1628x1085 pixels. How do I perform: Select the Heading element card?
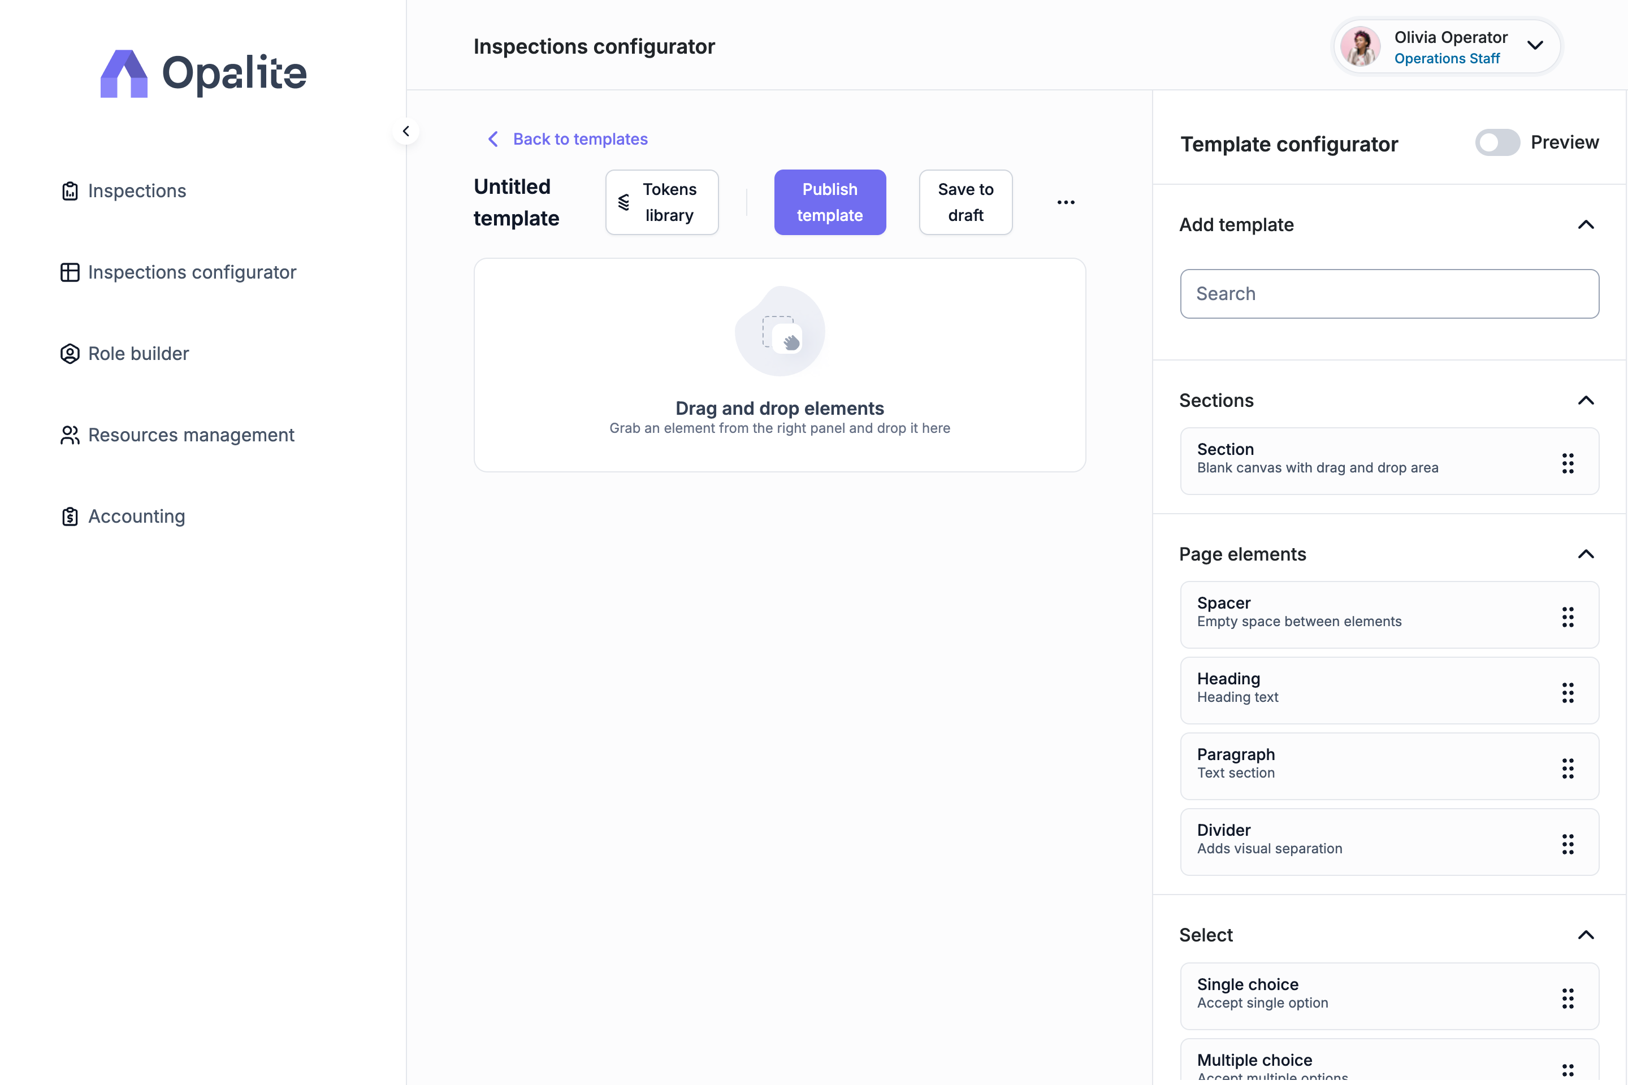coord(1389,691)
